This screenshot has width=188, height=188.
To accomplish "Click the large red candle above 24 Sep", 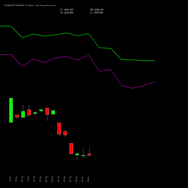I will [x=59, y=129].
